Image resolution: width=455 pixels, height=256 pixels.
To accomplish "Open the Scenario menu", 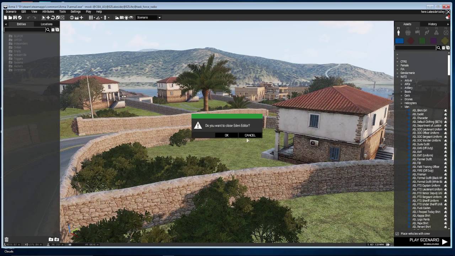I will click(x=11, y=12).
